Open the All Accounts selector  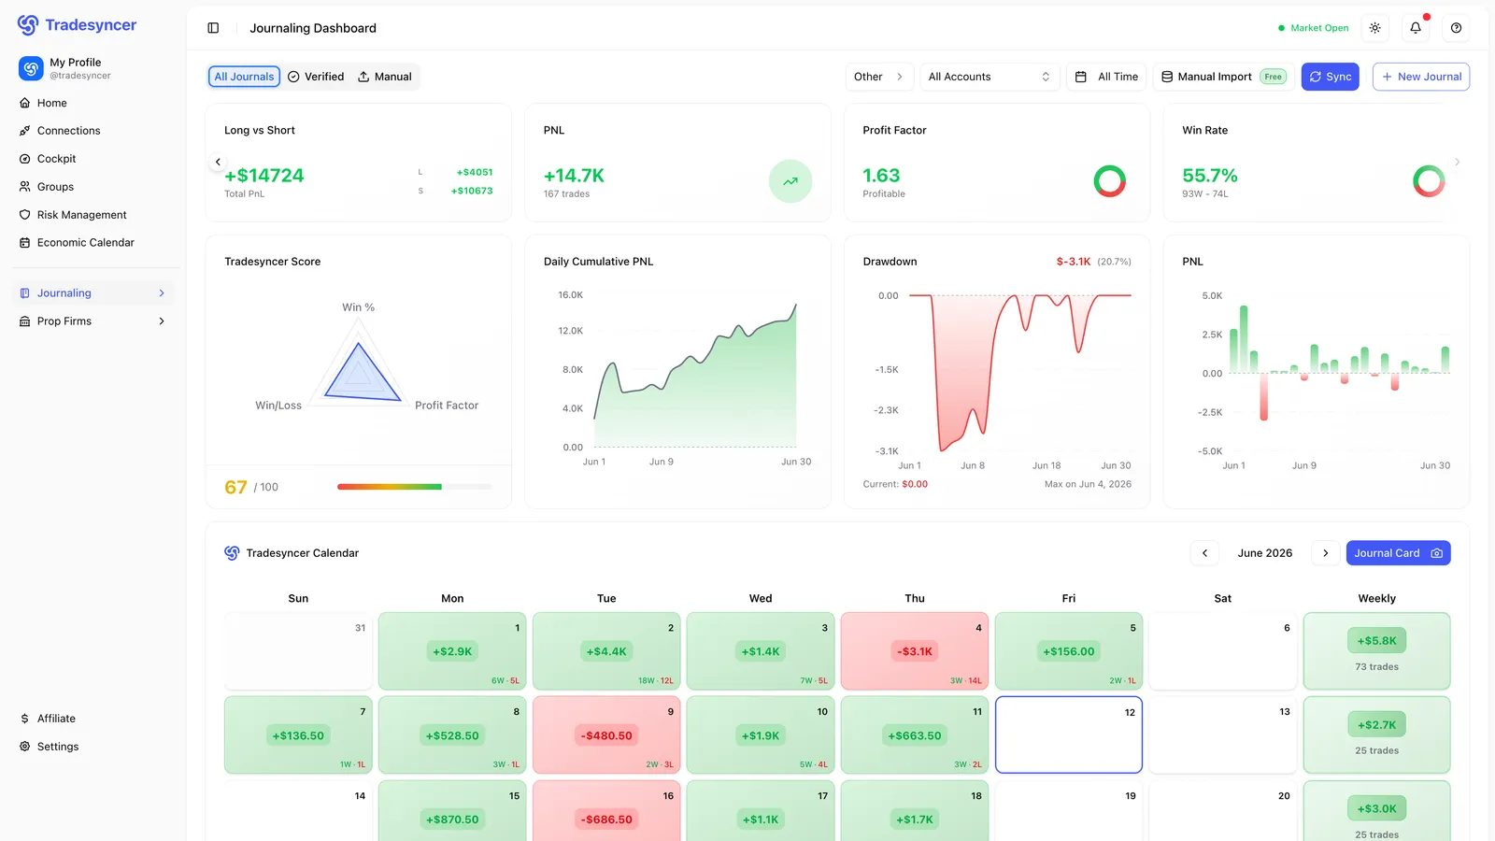(990, 77)
